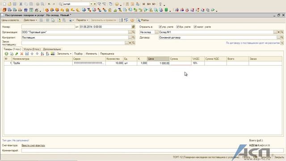Move row up with the up arrow icon
The width and height of the screenshot is (286, 161).
click(x=32, y=54)
